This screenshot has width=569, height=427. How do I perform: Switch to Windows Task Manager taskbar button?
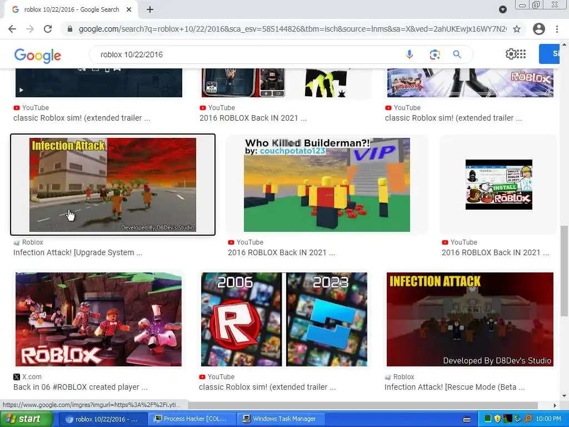(280, 419)
